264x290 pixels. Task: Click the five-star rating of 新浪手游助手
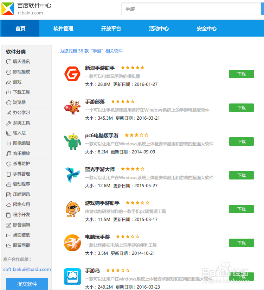133,68
